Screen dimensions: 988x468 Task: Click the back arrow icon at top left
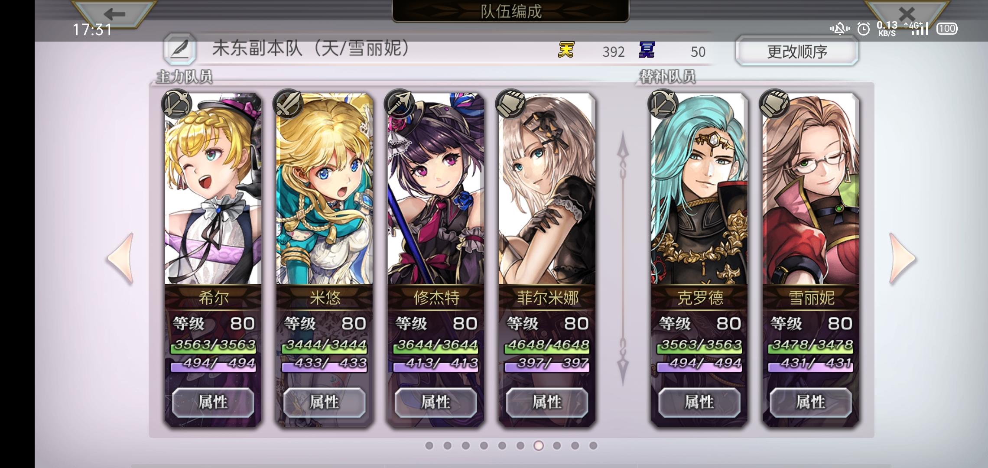(114, 14)
